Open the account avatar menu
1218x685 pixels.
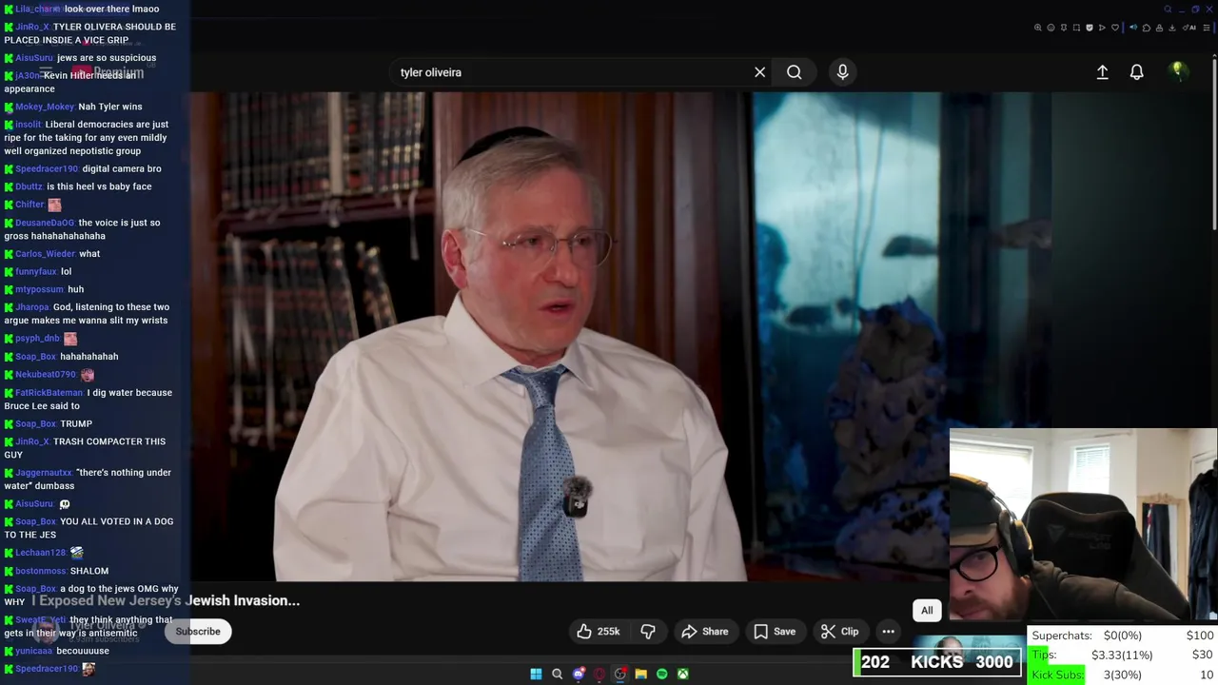coord(1177,71)
